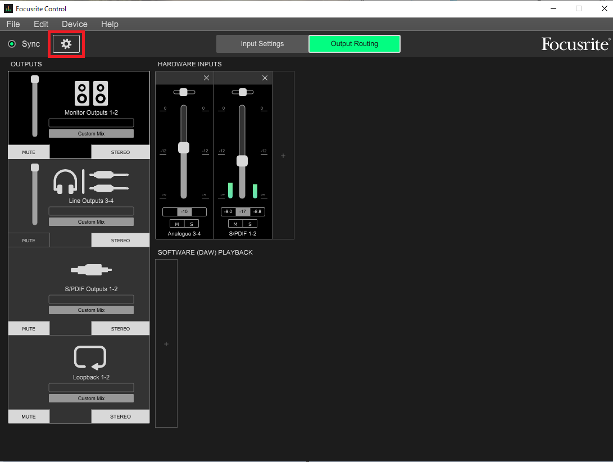The width and height of the screenshot is (613, 462).
Task: Mute Loopback 1-2 output
Action: point(29,416)
